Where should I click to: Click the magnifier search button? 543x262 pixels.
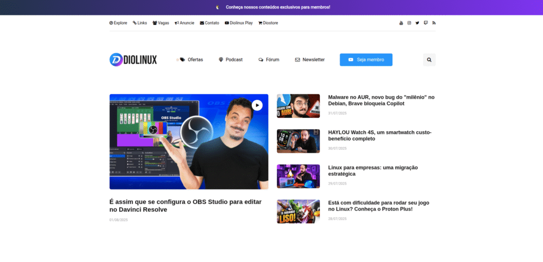click(x=430, y=59)
